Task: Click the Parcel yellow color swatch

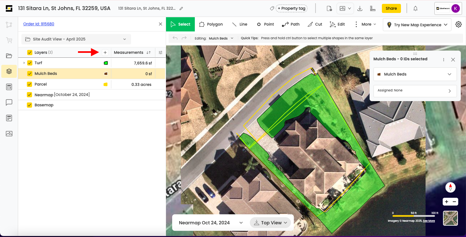Action: click(x=105, y=84)
